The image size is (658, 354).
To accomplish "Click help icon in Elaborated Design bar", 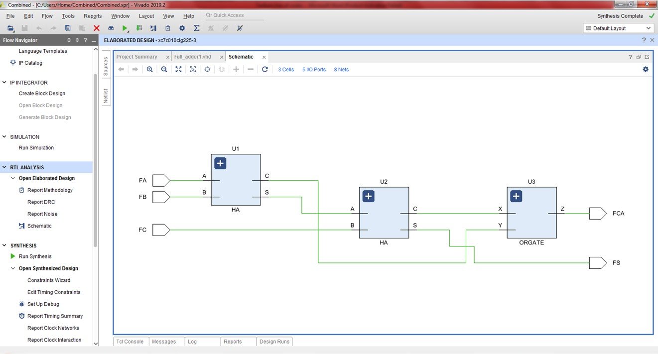I will point(644,40).
